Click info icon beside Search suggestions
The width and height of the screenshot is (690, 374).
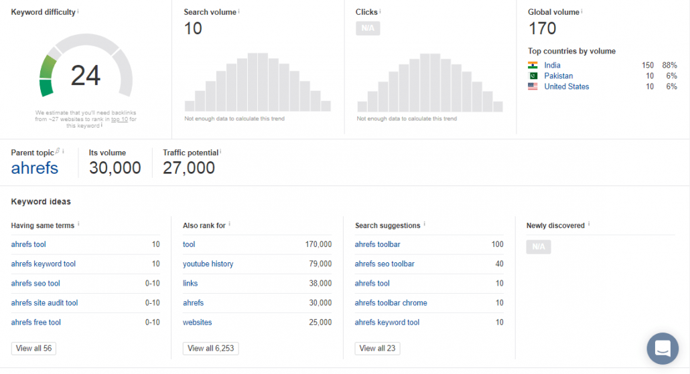(424, 224)
